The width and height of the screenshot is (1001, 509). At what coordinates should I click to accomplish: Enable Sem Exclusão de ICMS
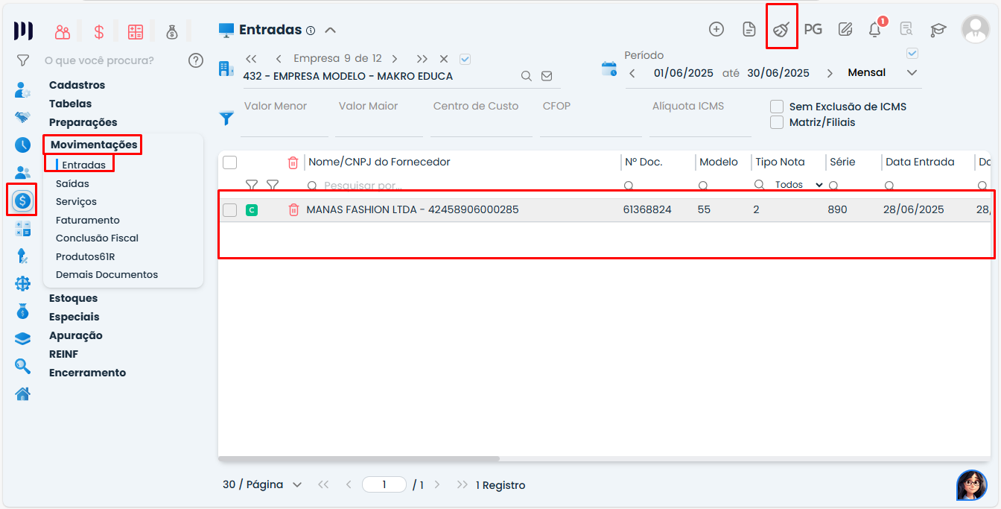tap(778, 106)
